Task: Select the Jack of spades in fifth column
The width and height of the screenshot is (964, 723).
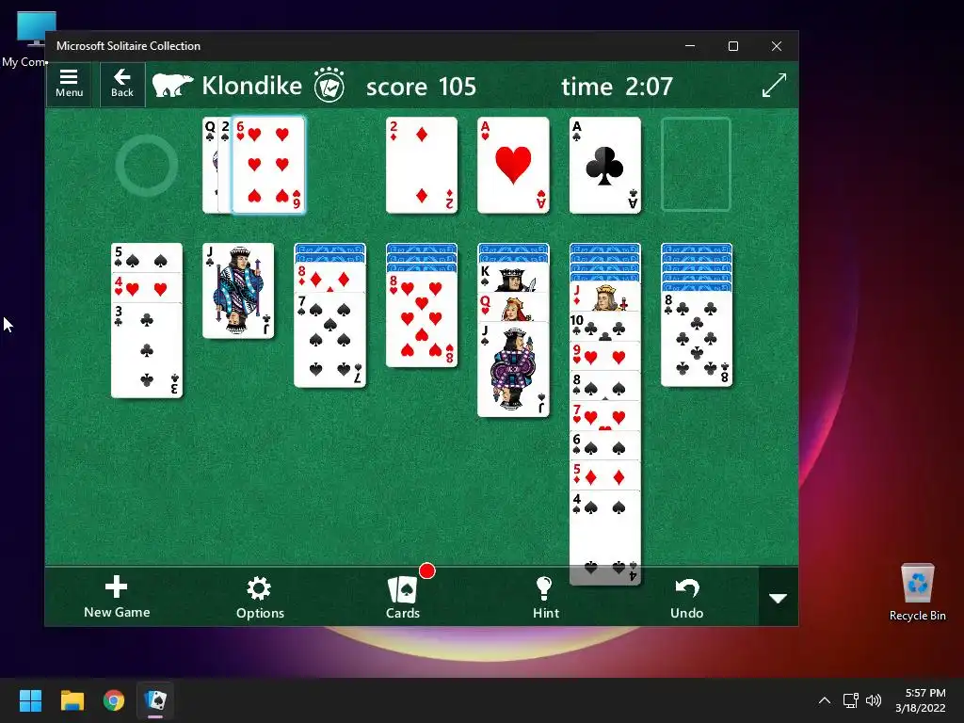Action: (513, 369)
